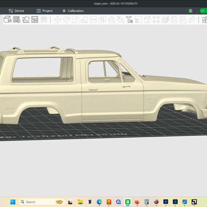Open the black arrow-logo app on taskbar

194,202
